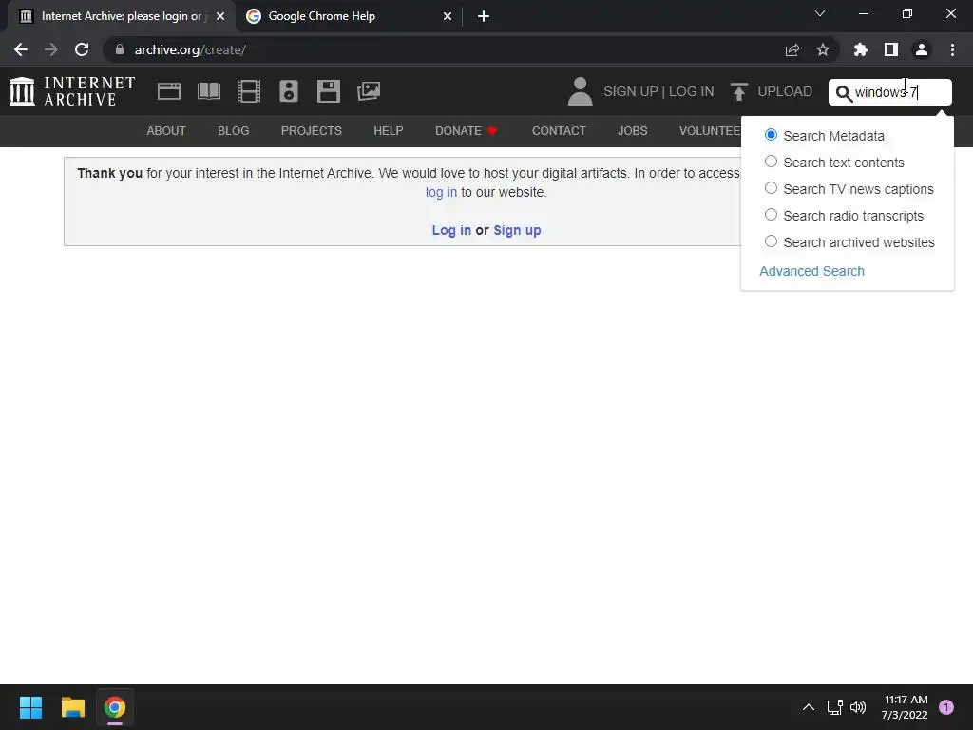The width and height of the screenshot is (973, 730).
Task: Open the notification badge in taskbar
Action: click(x=946, y=707)
